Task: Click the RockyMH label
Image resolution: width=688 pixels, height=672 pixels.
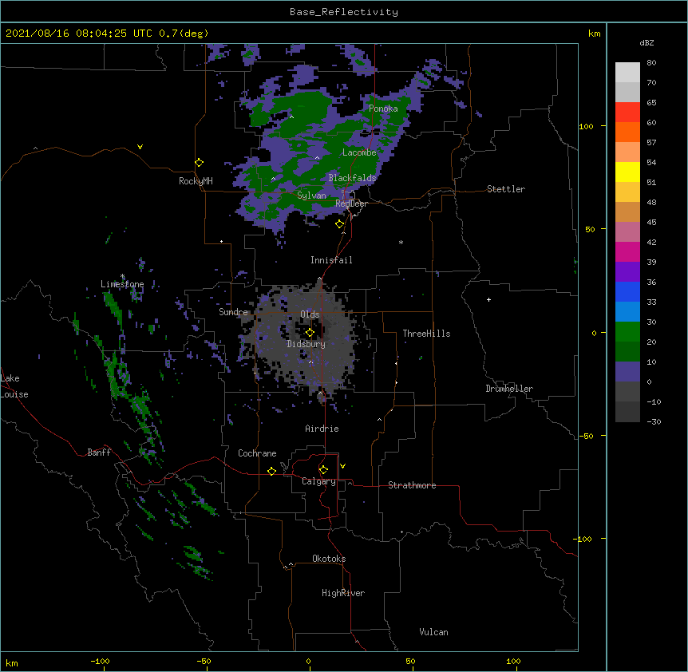Action: [x=196, y=181]
